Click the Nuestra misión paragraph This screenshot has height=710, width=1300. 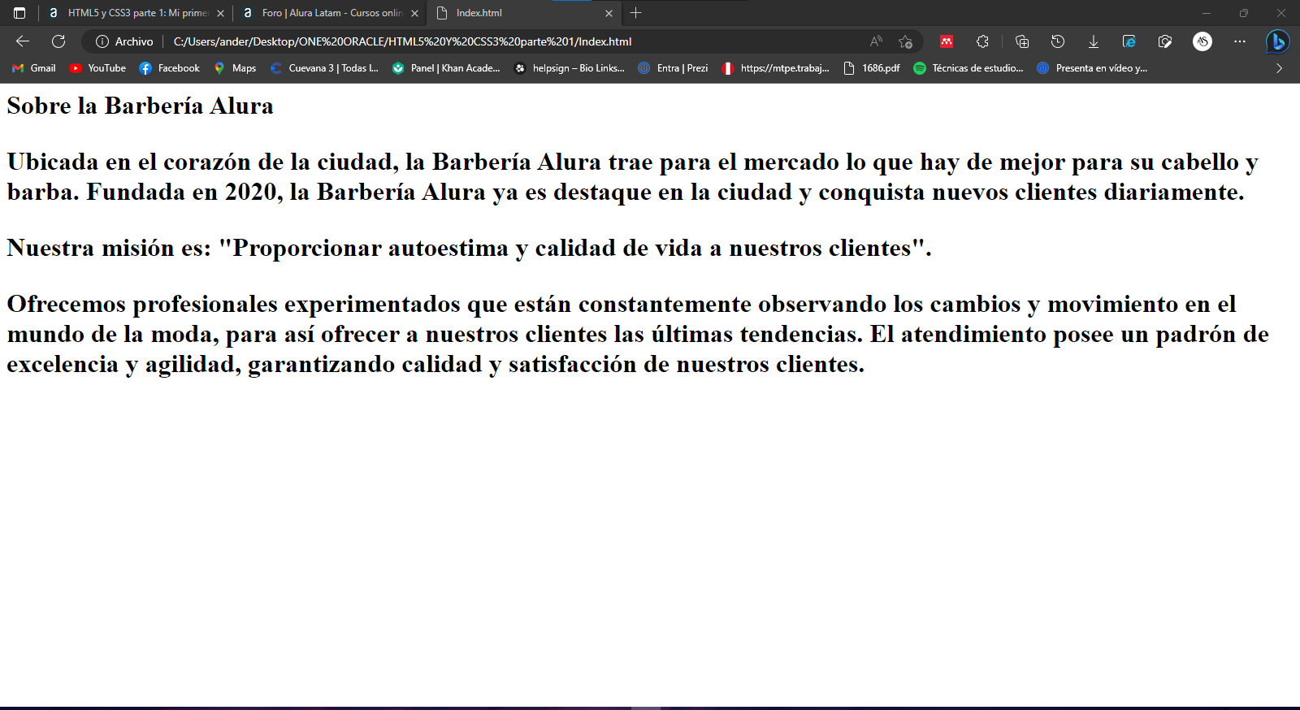(x=469, y=247)
